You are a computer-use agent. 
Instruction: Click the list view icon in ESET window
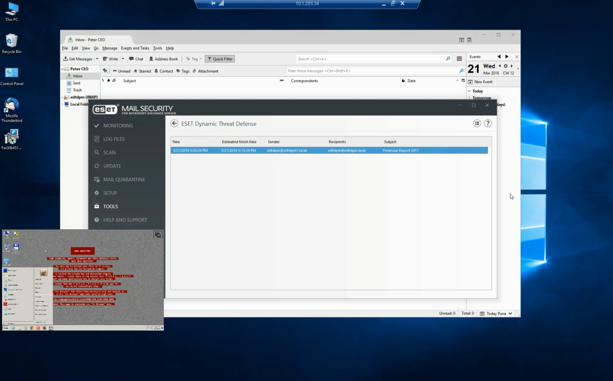click(x=477, y=123)
